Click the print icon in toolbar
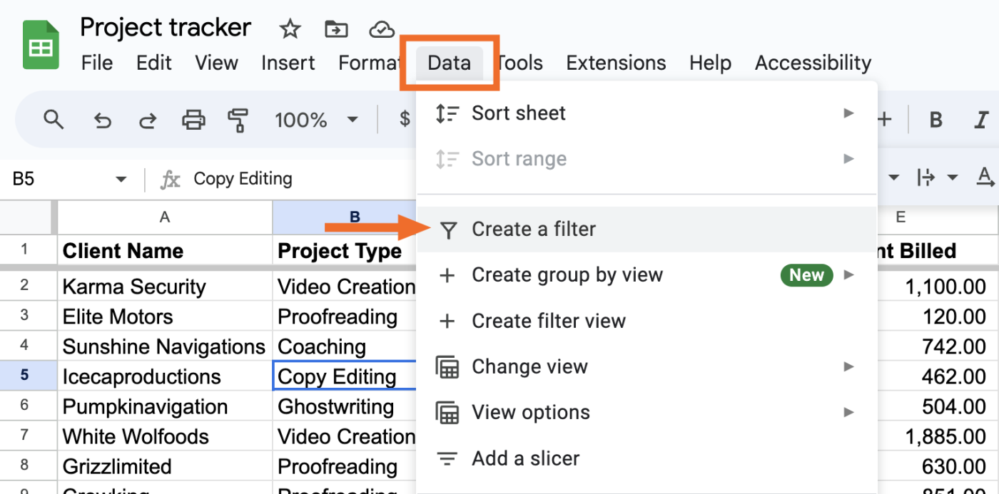Viewport: 999px width, 494px height. 193,120
